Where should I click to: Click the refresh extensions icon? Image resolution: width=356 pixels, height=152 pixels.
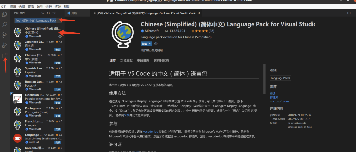48,13
